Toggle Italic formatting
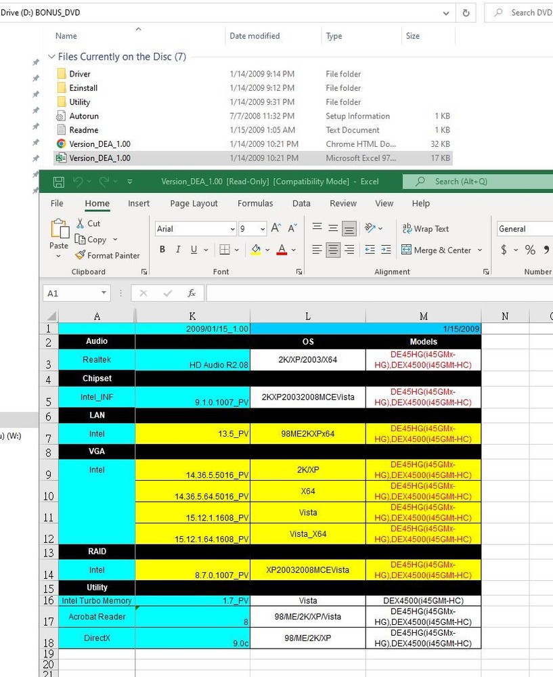Viewport: 553px width, 677px height. [x=178, y=250]
